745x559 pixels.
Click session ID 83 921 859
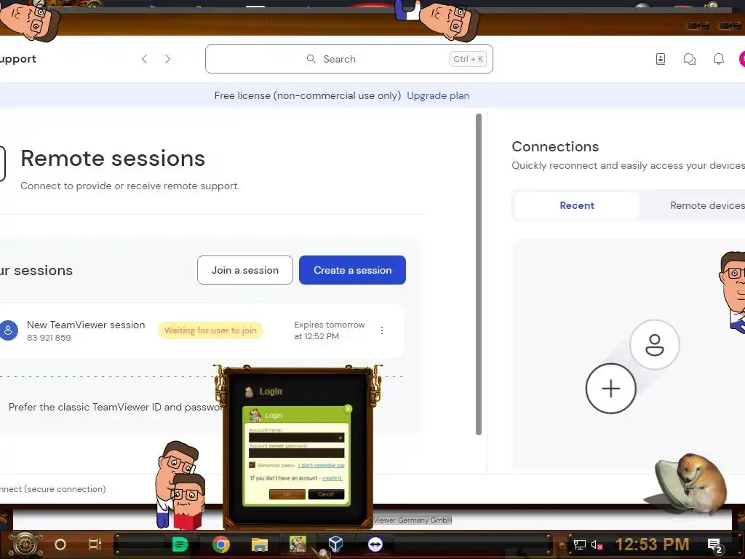click(x=49, y=338)
